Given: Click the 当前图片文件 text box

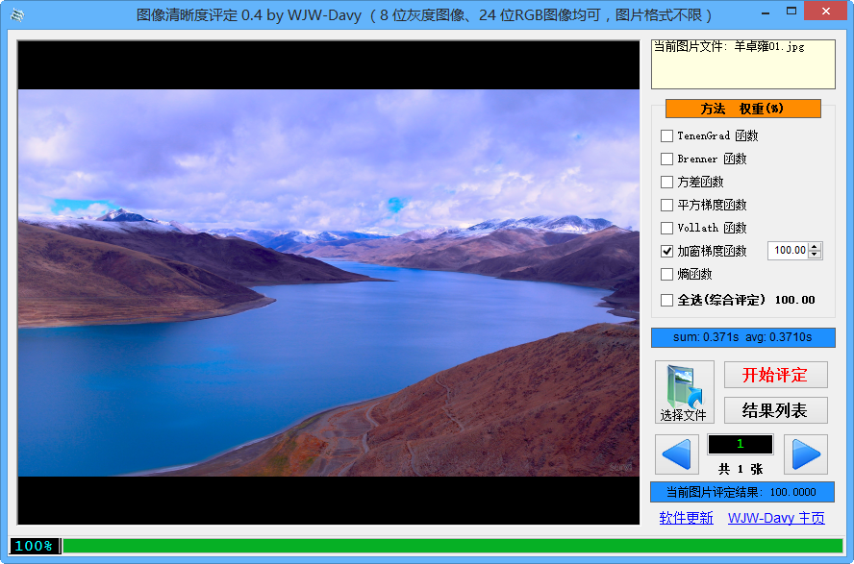Looking at the screenshot, I should click(742, 64).
